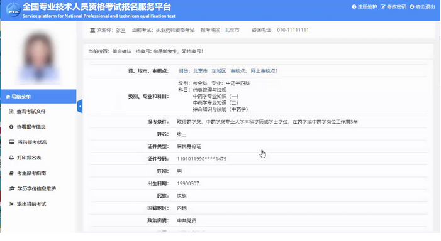Click the power icon beside 安全退出
The image size is (441, 241).
412,7
